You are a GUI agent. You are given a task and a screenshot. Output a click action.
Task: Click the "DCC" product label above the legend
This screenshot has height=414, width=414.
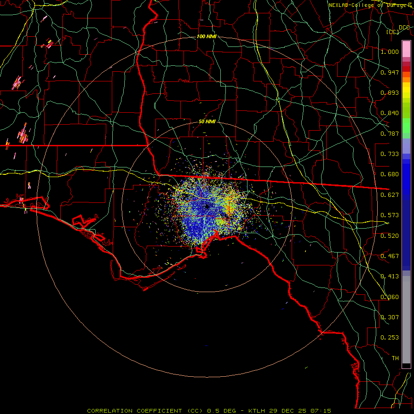click(404, 28)
